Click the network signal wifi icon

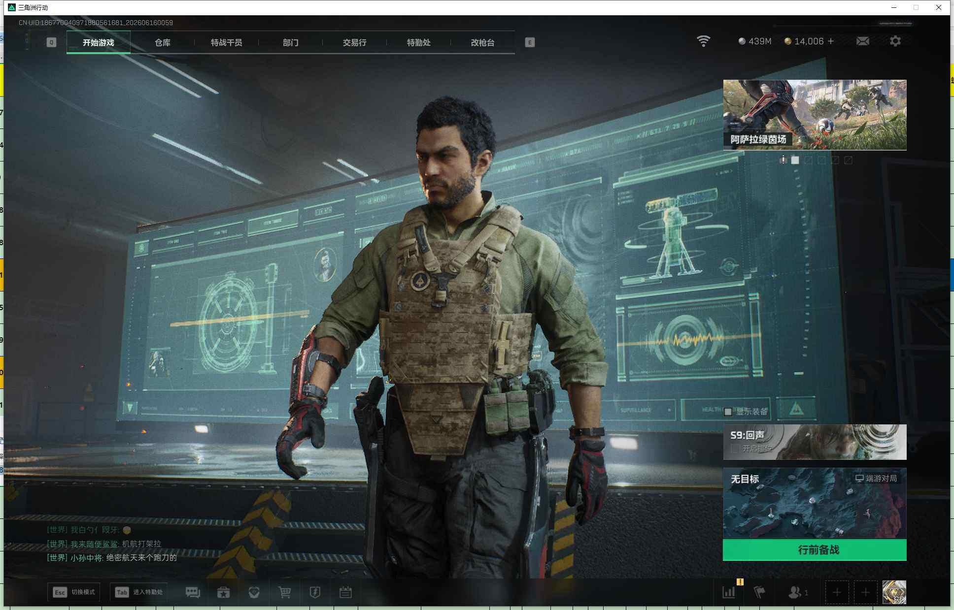coord(704,41)
